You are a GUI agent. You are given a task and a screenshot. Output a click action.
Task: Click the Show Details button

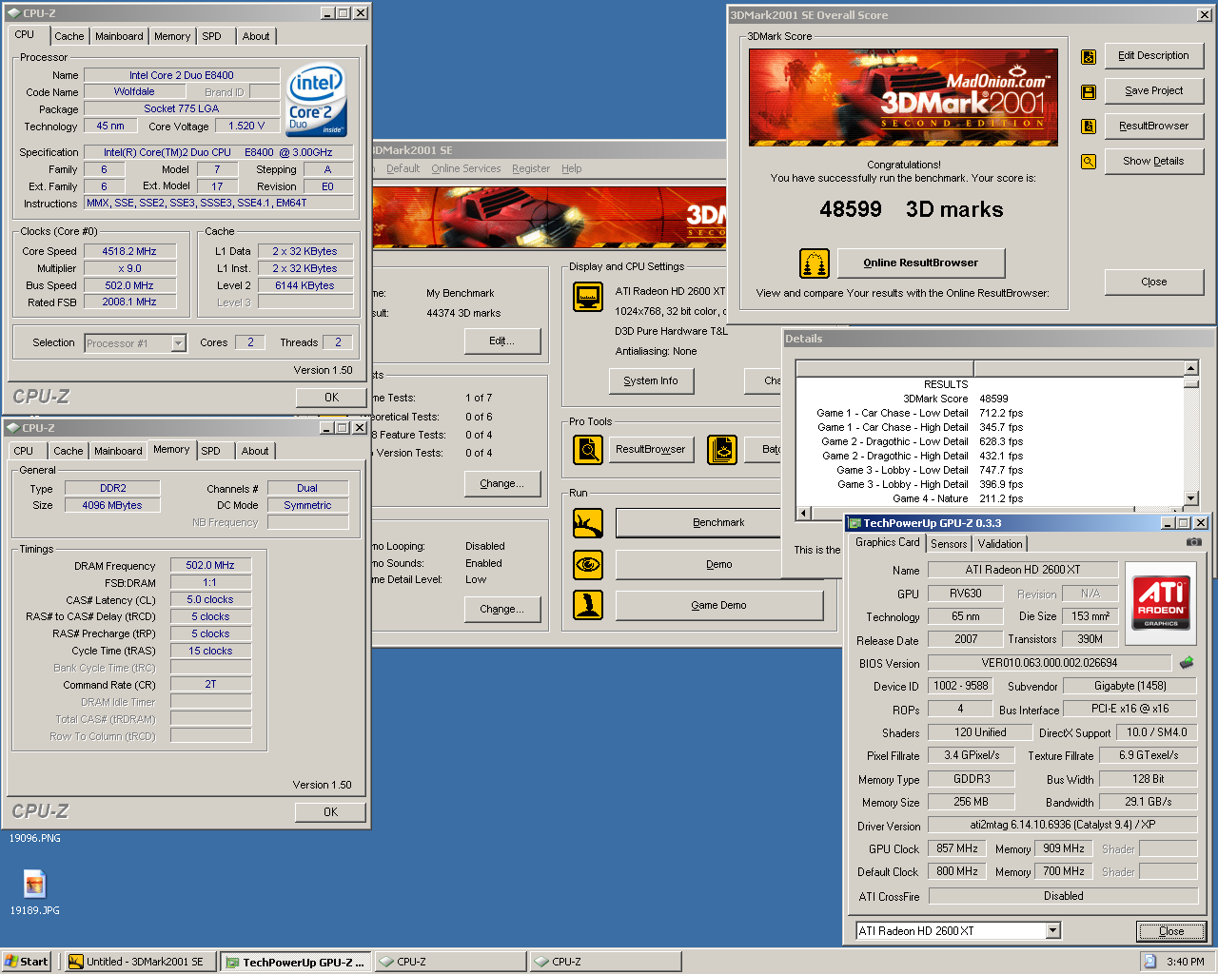pyautogui.click(x=1154, y=161)
